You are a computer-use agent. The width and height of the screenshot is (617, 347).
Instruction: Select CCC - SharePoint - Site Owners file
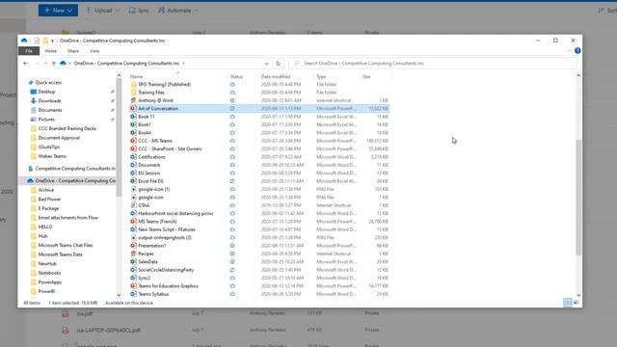pos(170,149)
